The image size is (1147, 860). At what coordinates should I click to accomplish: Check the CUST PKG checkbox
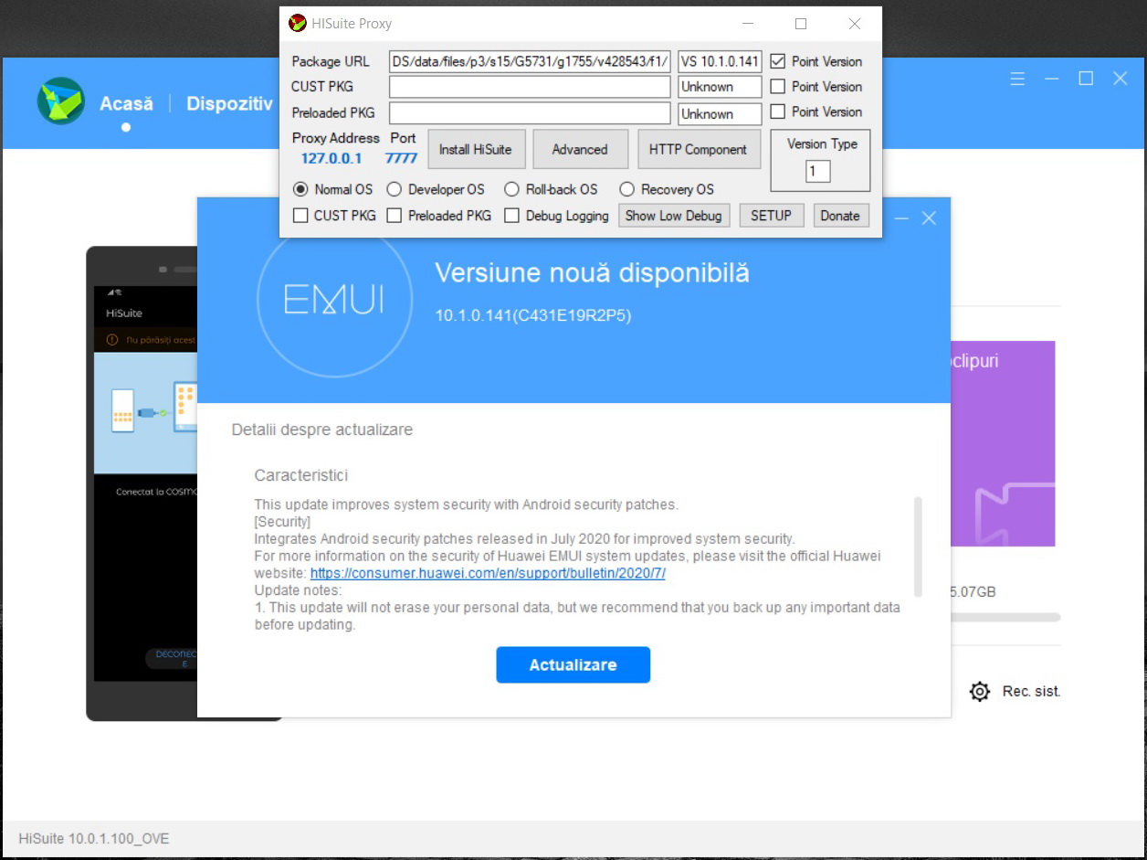click(300, 216)
